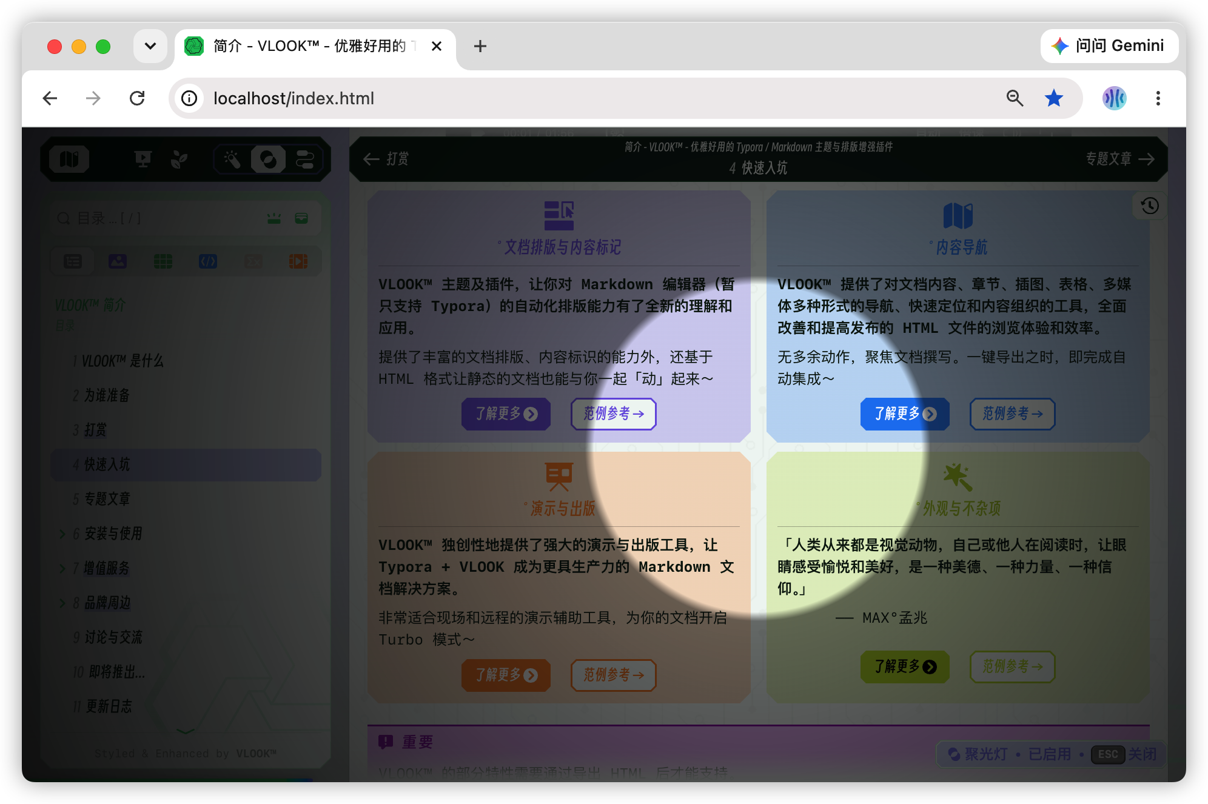The width and height of the screenshot is (1208, 804).
Task: Click 关闭 in the spotlight status bar
Action: click(x=1142, y=754)
